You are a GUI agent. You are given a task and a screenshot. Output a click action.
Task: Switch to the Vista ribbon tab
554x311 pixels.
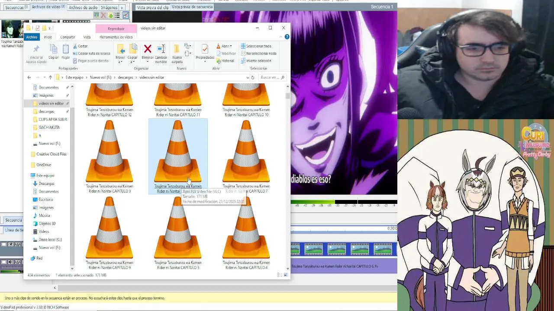click(87, 37)
